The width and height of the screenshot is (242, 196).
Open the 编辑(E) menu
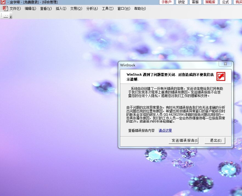coord(30,8)
